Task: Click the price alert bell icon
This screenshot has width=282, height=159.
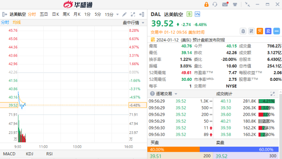Action: [243, 31]
